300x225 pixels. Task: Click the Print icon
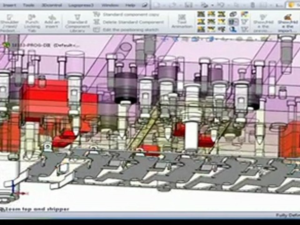(x=205, y=5)
